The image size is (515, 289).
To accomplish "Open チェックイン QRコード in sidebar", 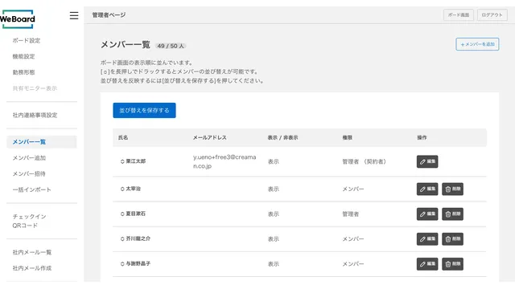I will click(29, 221).
